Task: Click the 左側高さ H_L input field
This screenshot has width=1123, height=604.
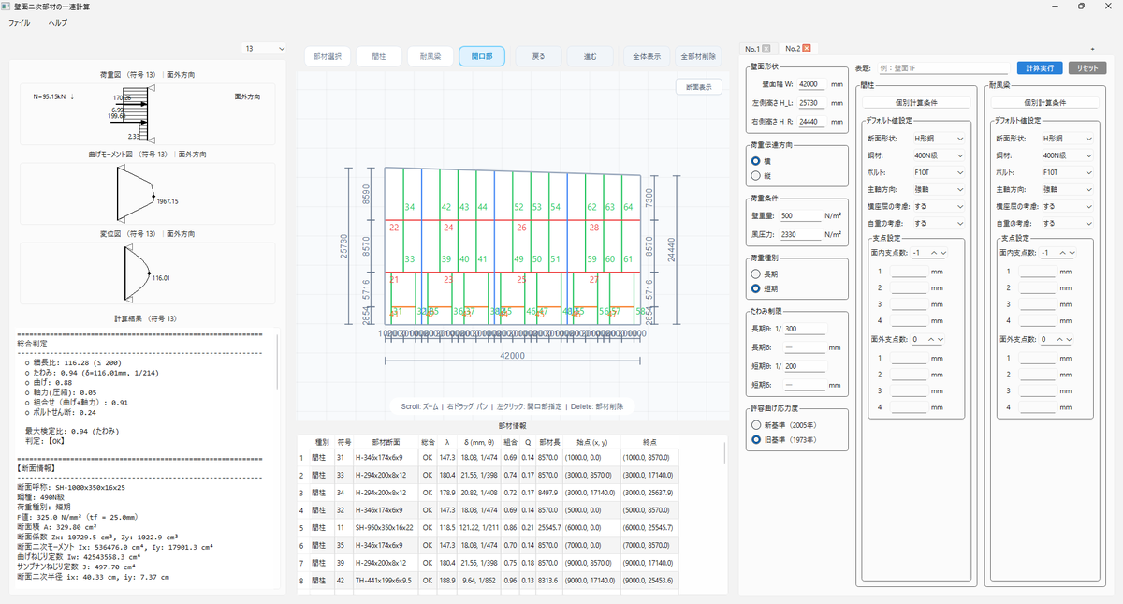Action: pyautogui.click(x=811, y=102)
